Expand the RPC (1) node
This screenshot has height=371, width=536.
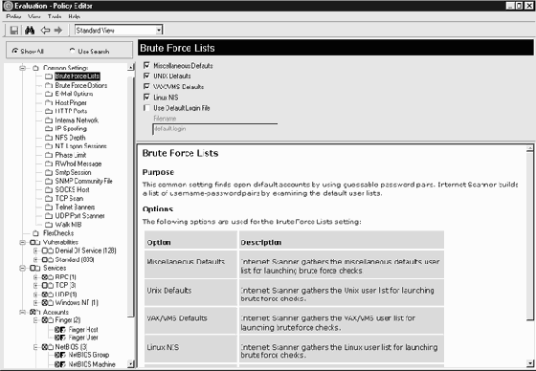click(35, 277)
